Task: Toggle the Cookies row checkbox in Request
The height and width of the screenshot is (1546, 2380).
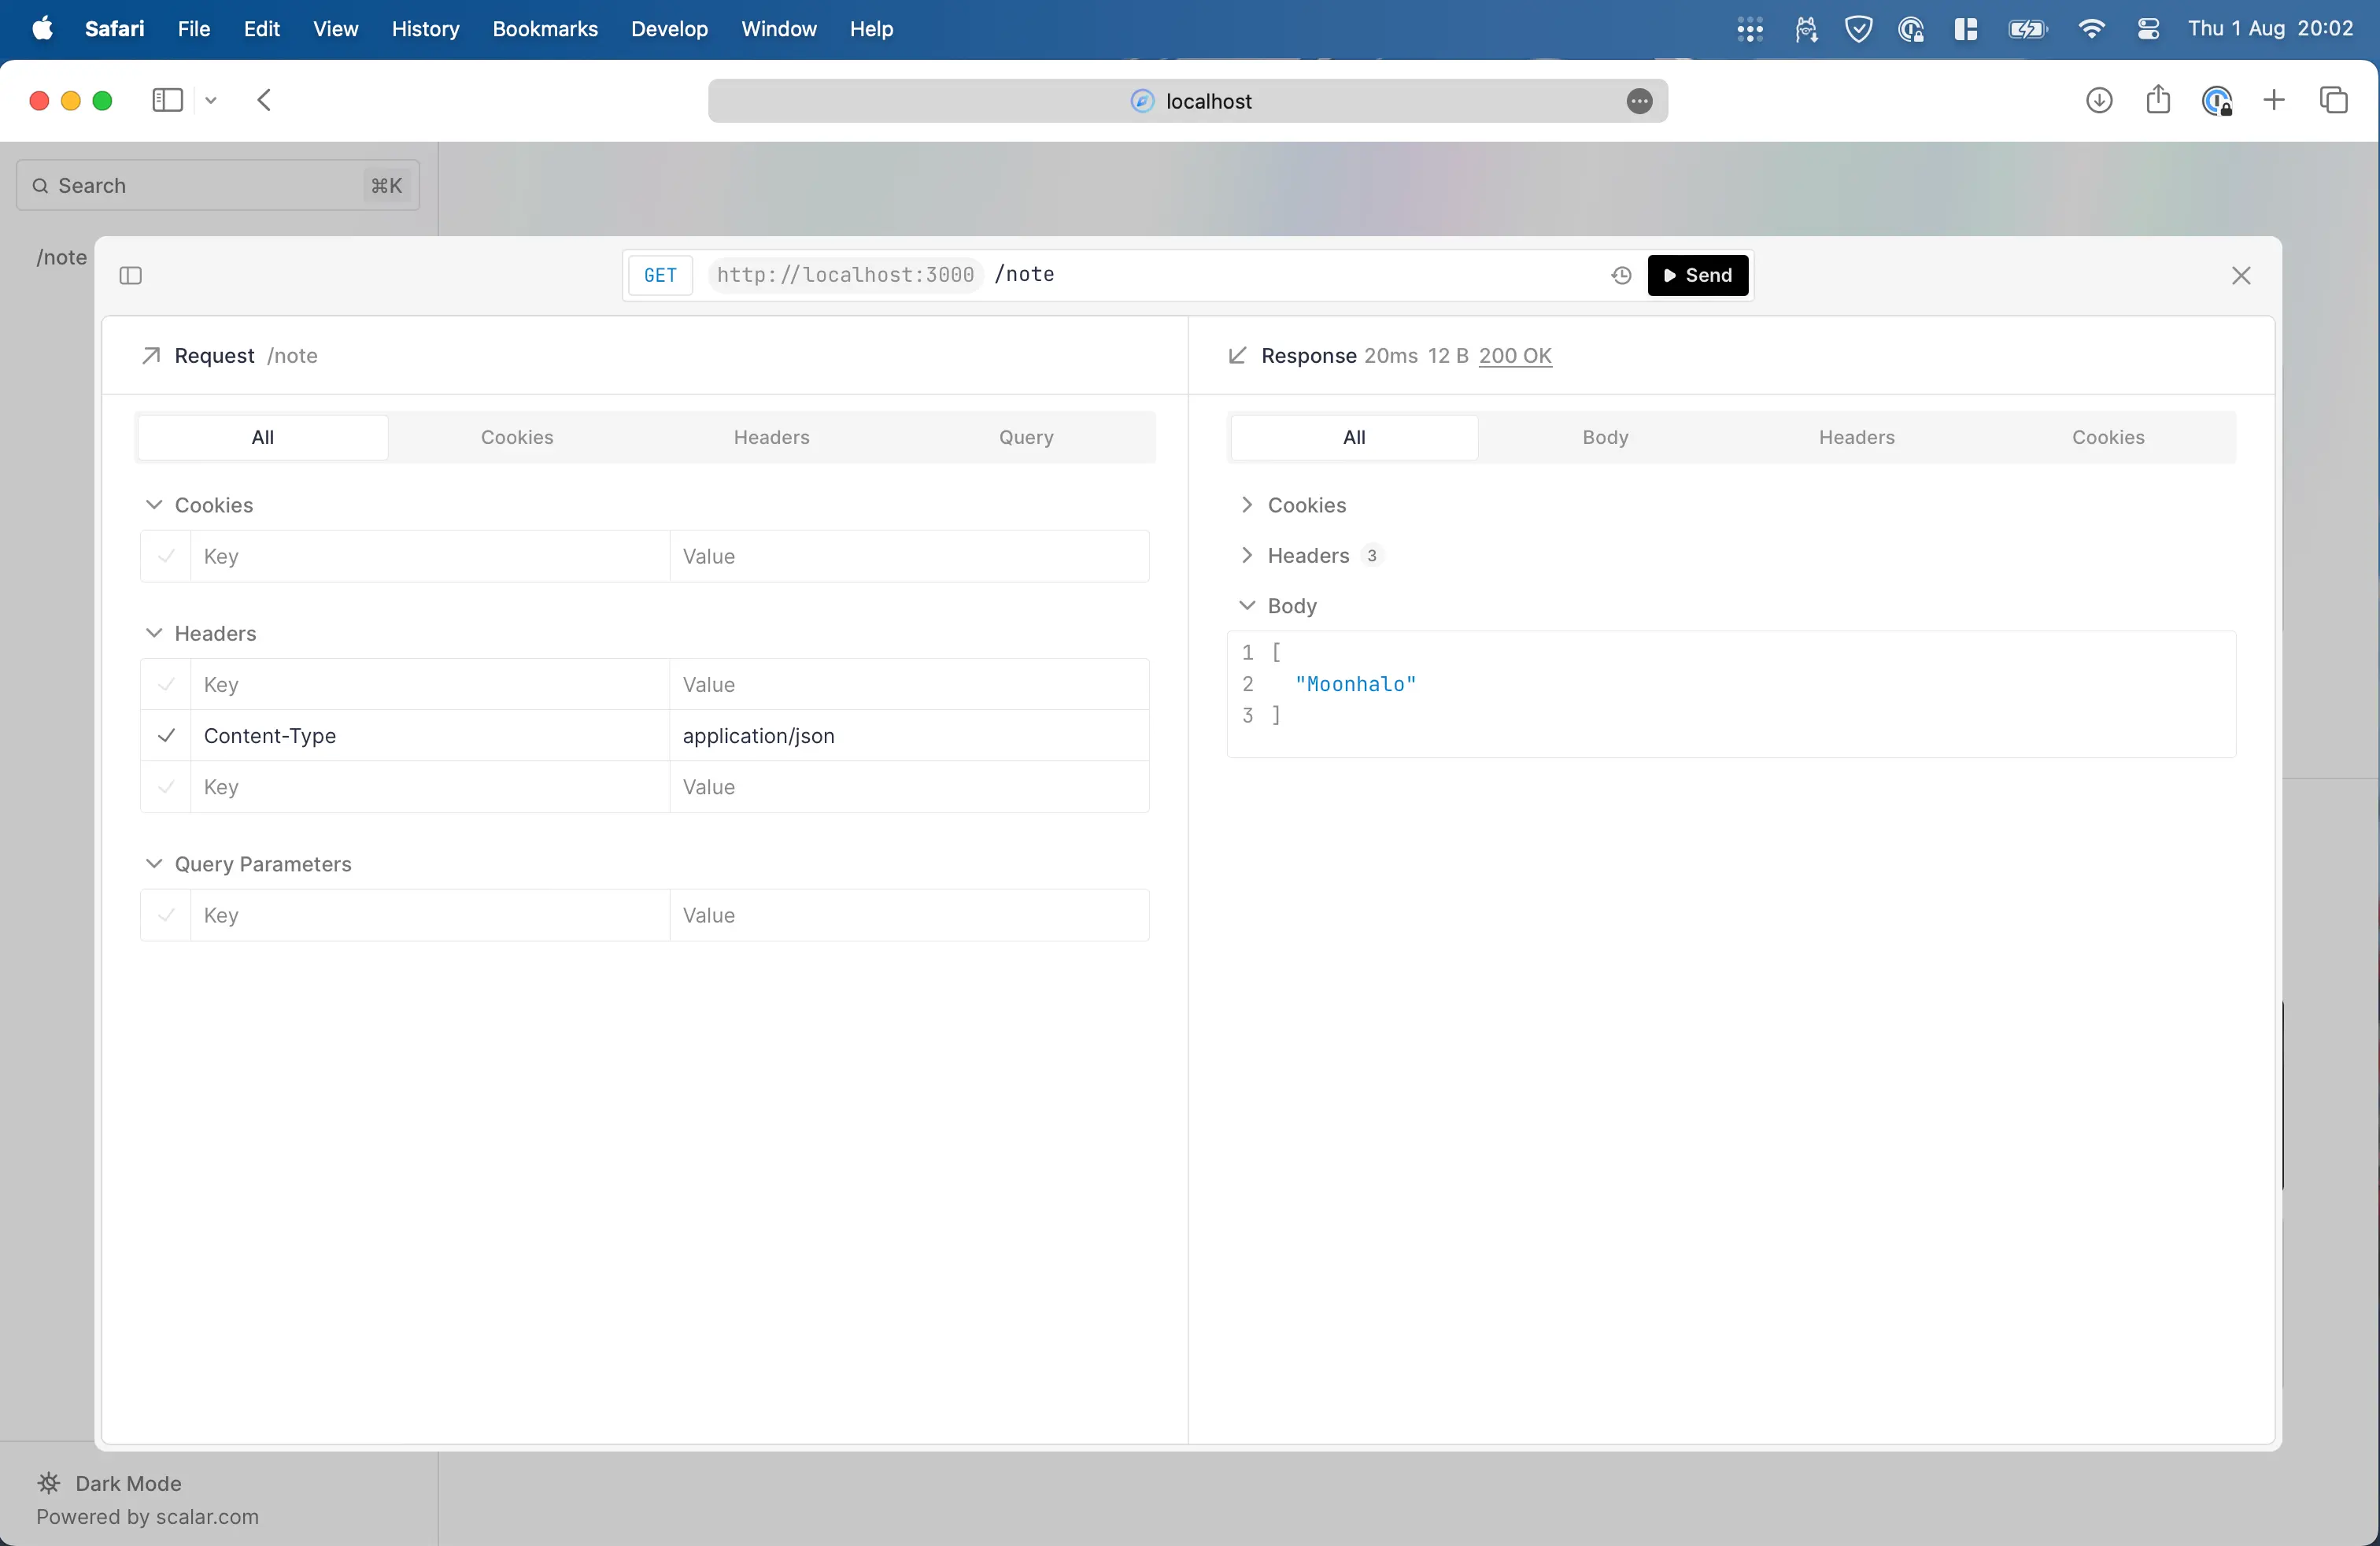Action: click(x=166, y=556)
